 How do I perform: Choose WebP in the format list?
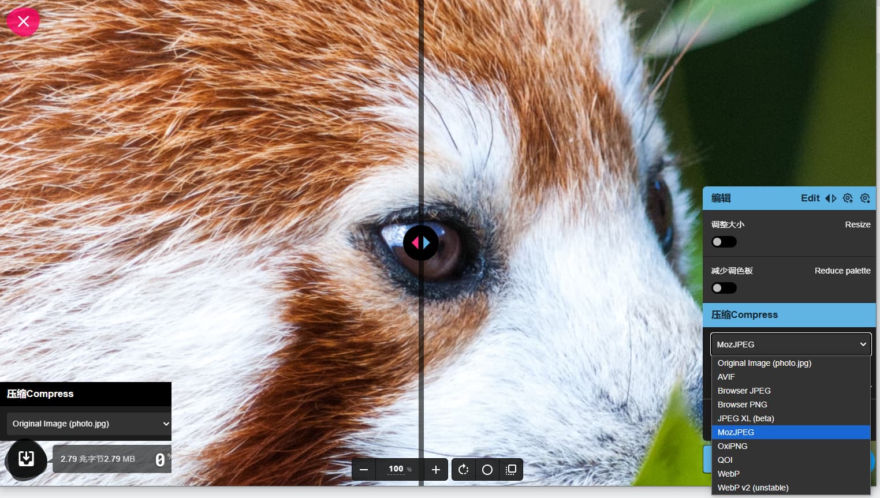(729, 474)
